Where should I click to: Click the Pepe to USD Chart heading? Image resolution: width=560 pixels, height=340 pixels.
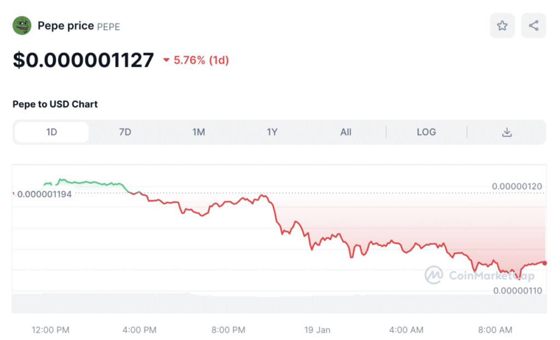tap(55, 104)
